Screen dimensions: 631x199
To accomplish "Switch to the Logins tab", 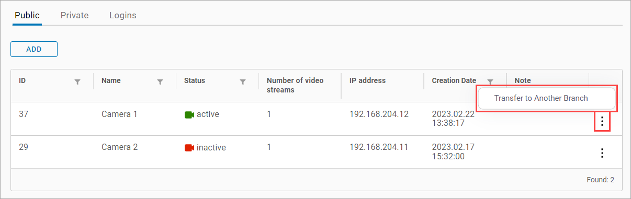I will click(123, 15).
